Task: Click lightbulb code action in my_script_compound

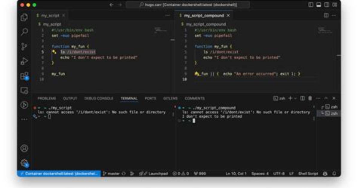Action: (x=197, y=74)
